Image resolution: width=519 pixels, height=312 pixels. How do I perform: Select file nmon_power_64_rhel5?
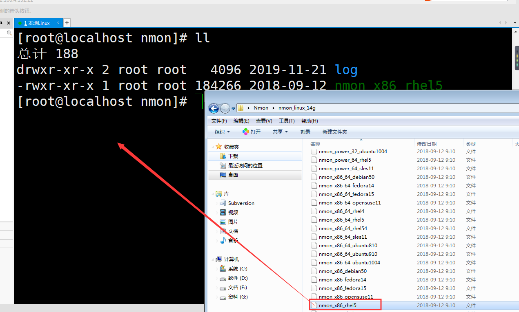click(345, 160)
